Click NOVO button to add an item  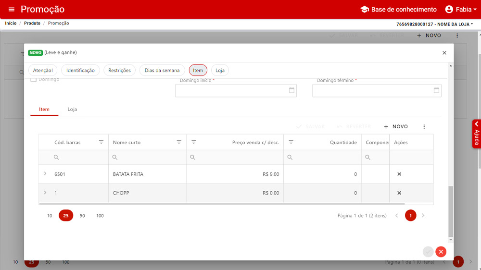(x=395, y=127)
